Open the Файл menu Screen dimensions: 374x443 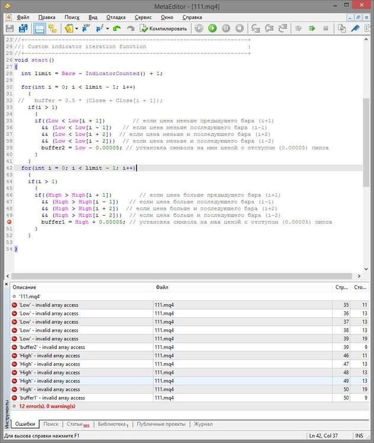tap(23, 17)
